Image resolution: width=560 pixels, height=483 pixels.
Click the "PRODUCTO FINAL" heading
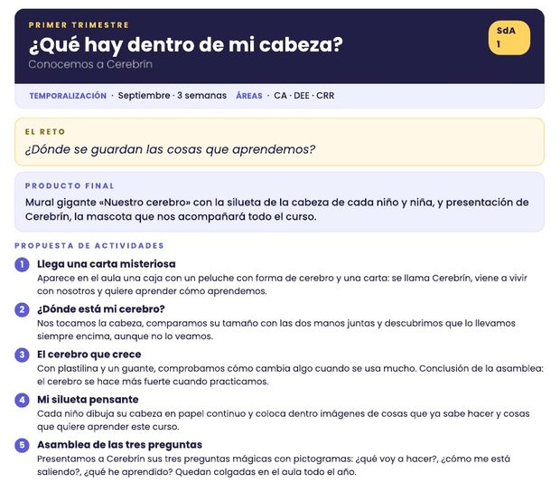[70, 186]
